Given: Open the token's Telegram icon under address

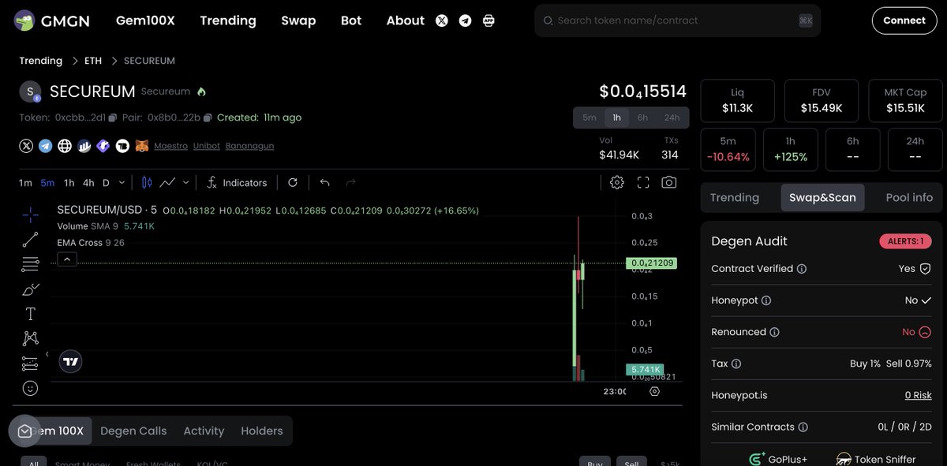Looking at the screenshot, I should (x=46, y=146).
